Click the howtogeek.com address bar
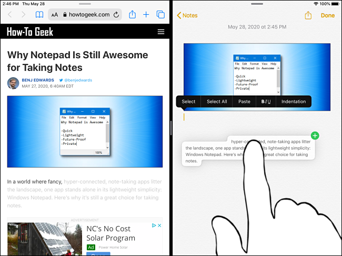Image resolution: width=342 pixels, height=256 pixels. [85, 15]
